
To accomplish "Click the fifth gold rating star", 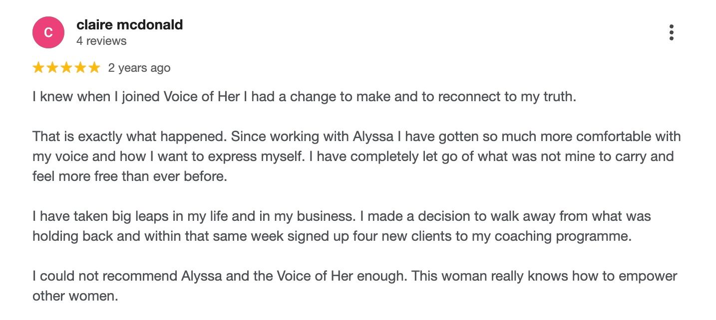I will 94,68.
